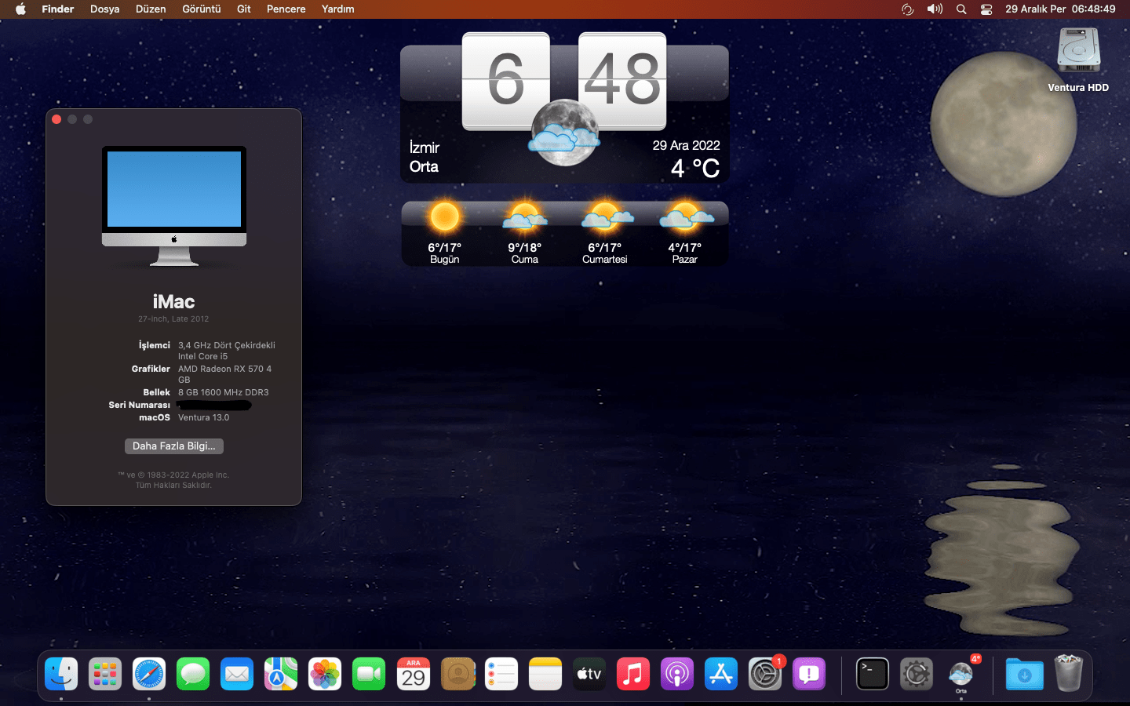Click the Daha Fazla Bilgi button
Screen dimensions: 1130x706
(174, 446)
